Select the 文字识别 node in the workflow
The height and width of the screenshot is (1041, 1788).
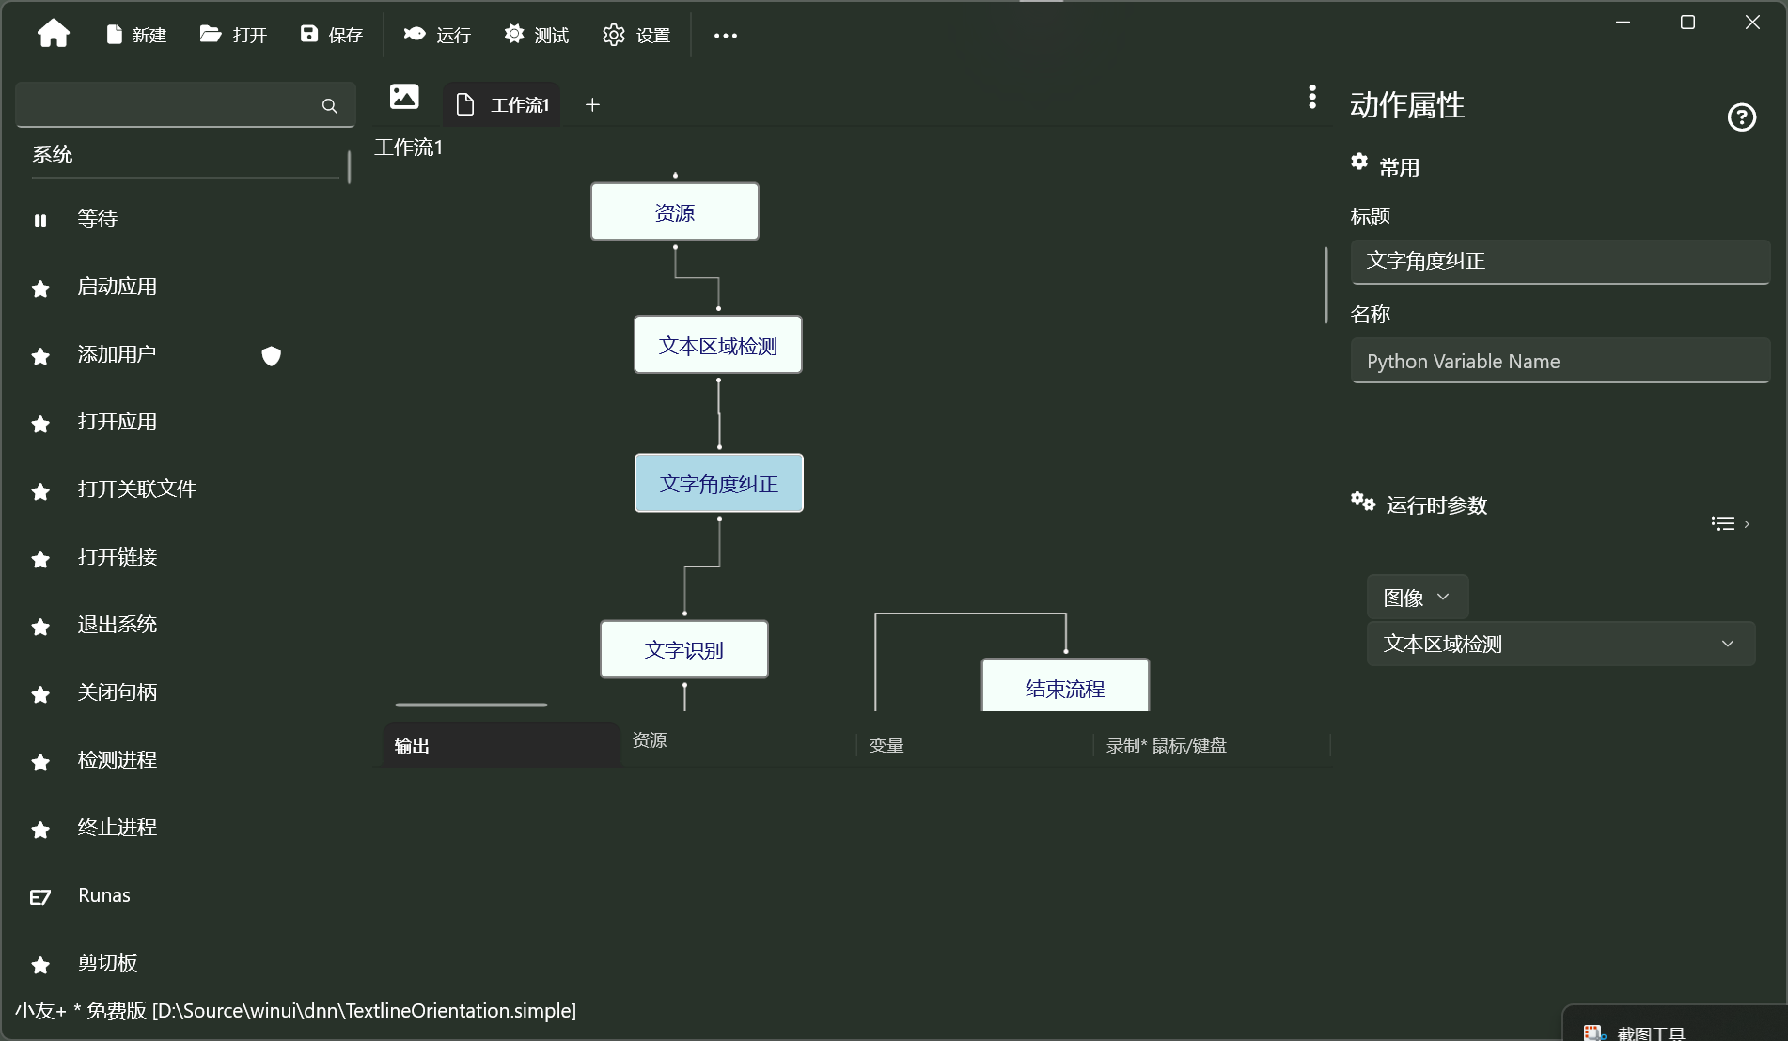point(683,648)
